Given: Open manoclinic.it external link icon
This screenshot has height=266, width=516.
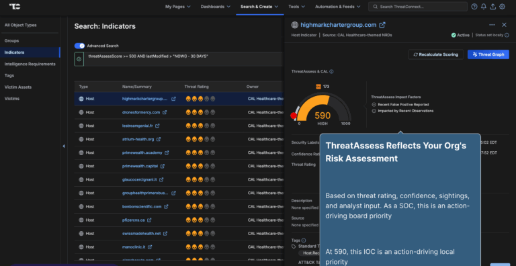Looking at the screenshot, I should click(150, 247).
